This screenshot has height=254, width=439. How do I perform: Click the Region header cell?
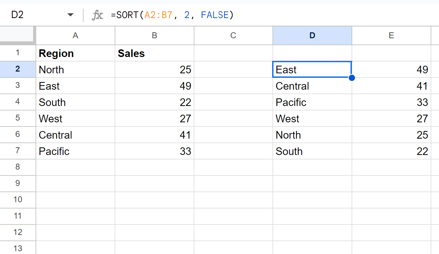tap(75, 53)
